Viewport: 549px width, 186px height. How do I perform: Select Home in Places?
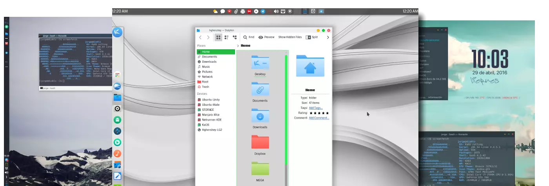(x=216, y=52)
